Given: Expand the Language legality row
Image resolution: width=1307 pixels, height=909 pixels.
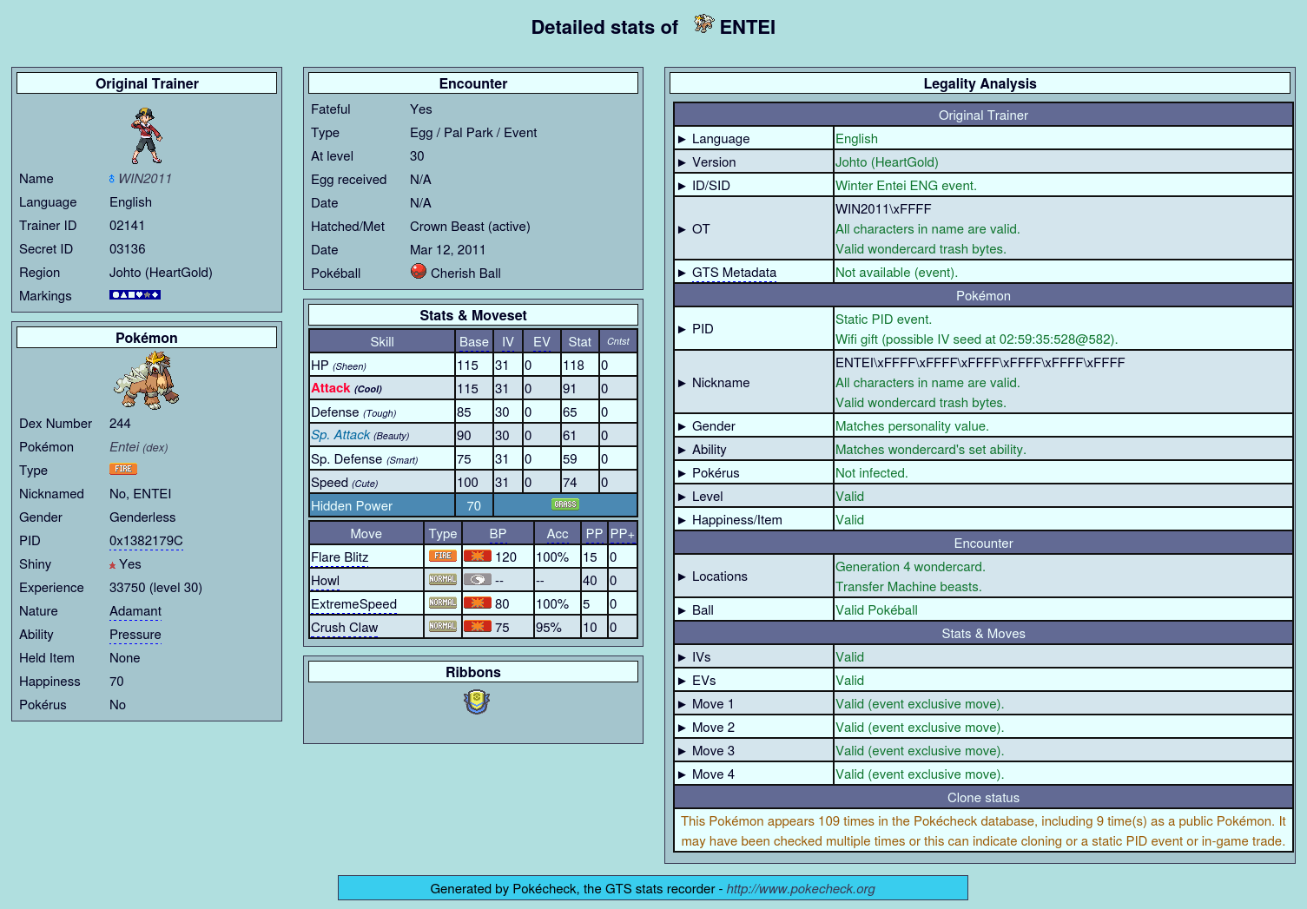Looking at the screenshot, I should coord(682,139).
